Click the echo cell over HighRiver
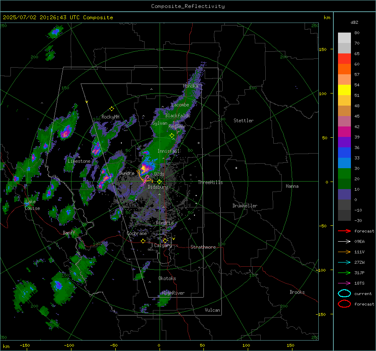The image size is (376, 351). (x=164, y=299)
